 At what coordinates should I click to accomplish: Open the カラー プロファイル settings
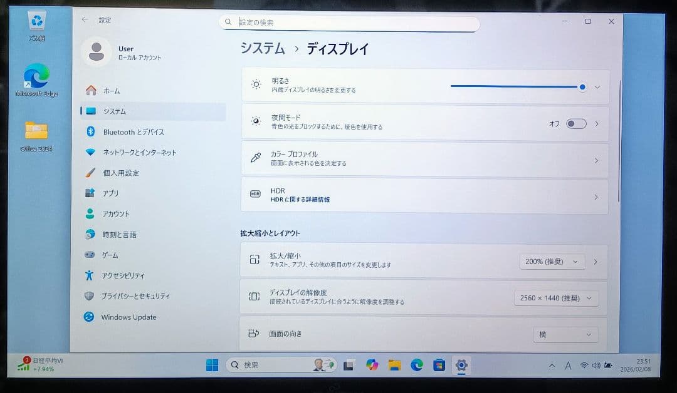click(424, 160)
